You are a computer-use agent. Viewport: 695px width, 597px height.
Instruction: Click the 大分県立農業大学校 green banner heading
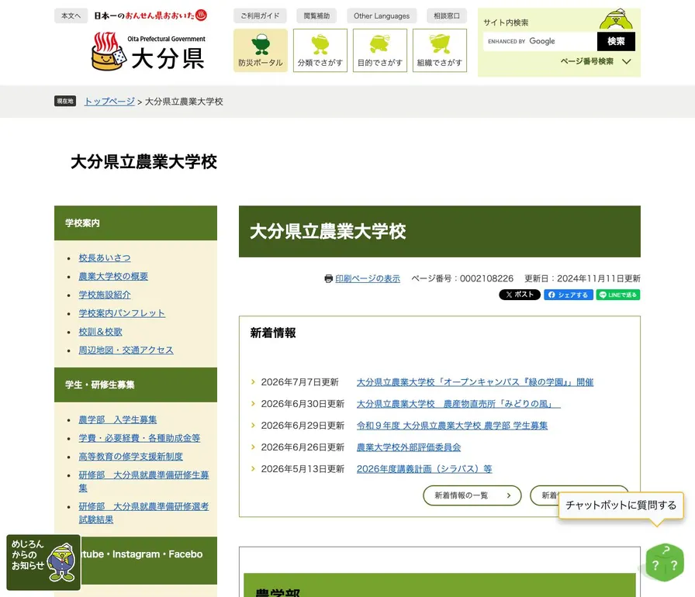[440, 231]
